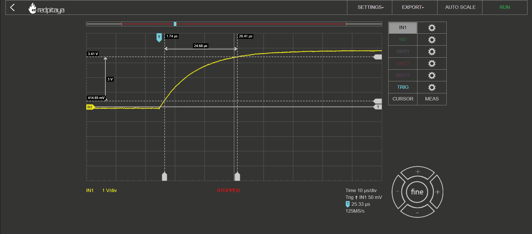Viewport: 532px width, 234px height.
Task: Open the CURSOR options panel
Action: tap(403, 99)
